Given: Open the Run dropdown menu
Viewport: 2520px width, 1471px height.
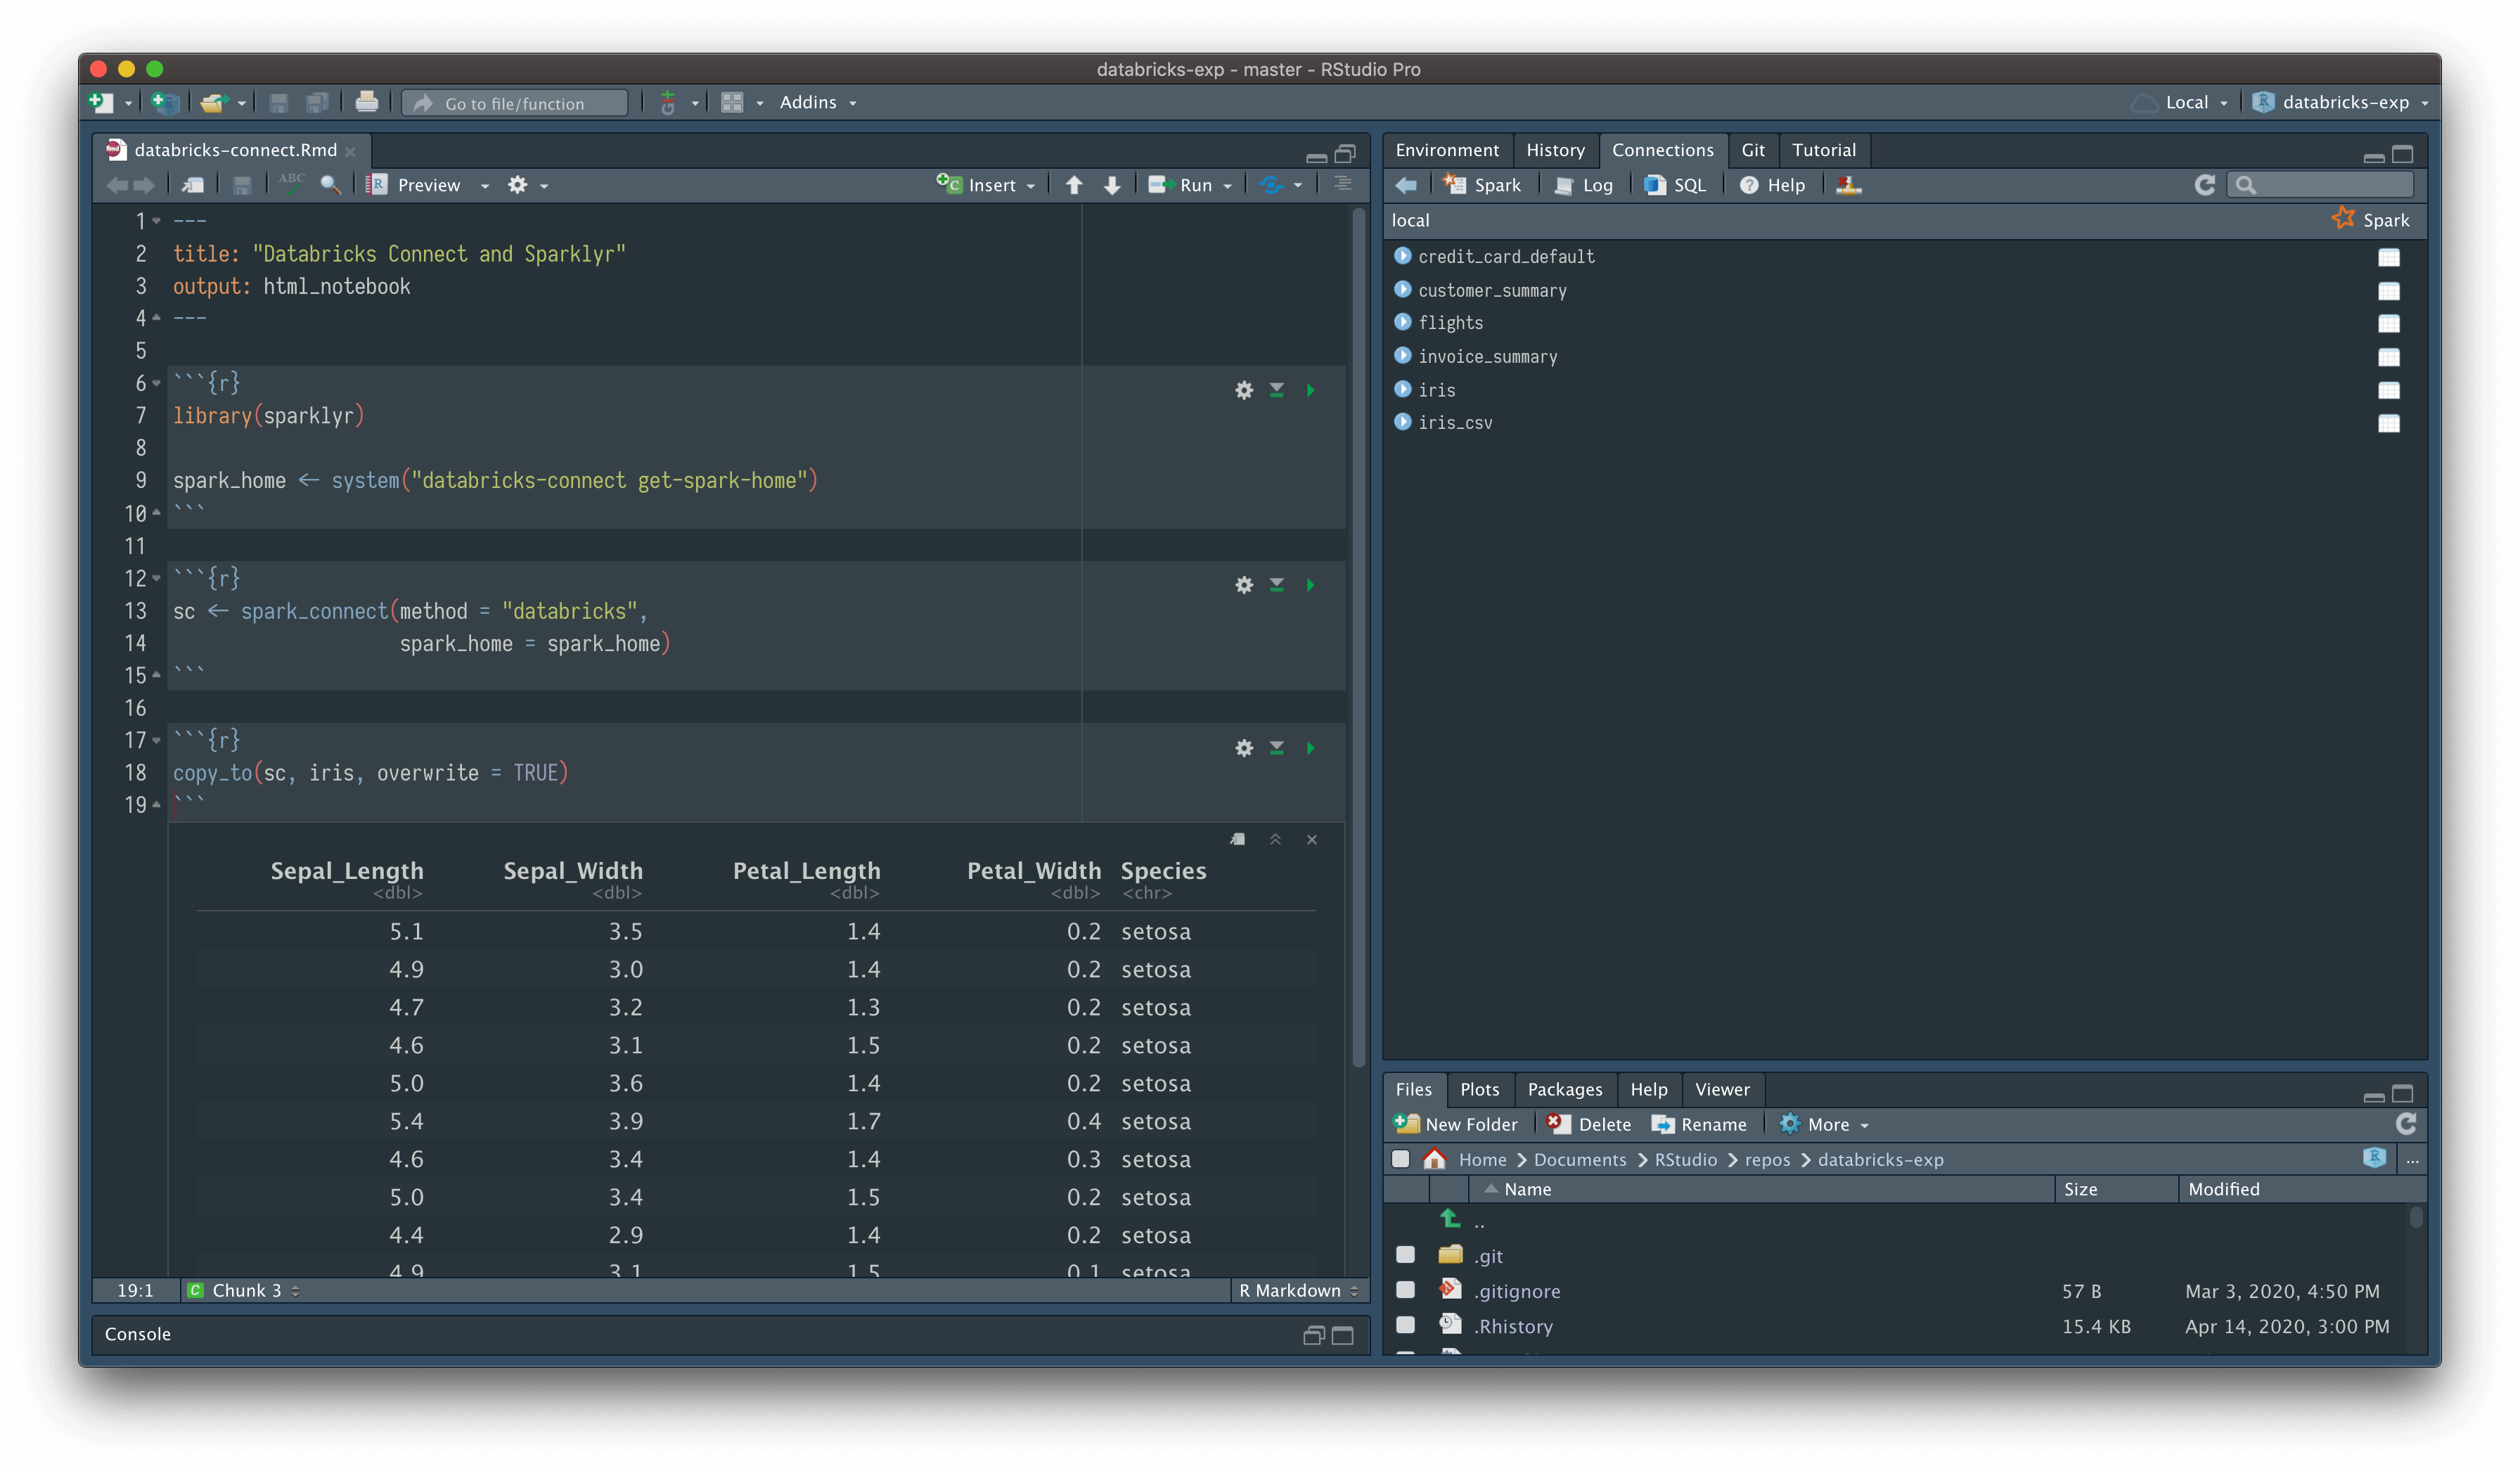Looking at the screenshot, I should (x=1227, y=185).
